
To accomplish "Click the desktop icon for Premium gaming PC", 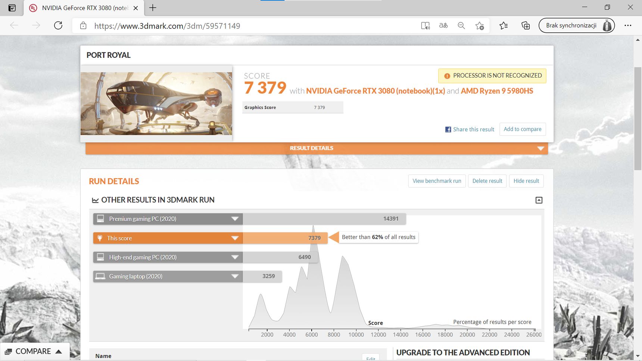I will (x=100, y=219).
